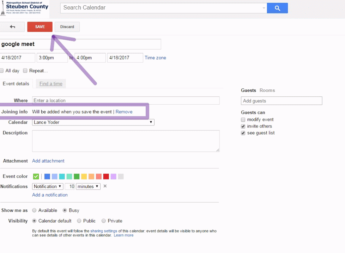Click the Learn more link
This screenshot has width=345, height=253.
coord(123,235)
